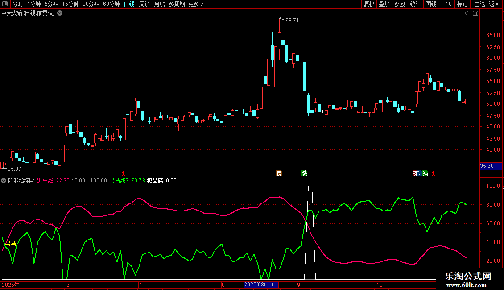Open the 画线 drawing tools
504x290 pixels.
click(431, 4)
